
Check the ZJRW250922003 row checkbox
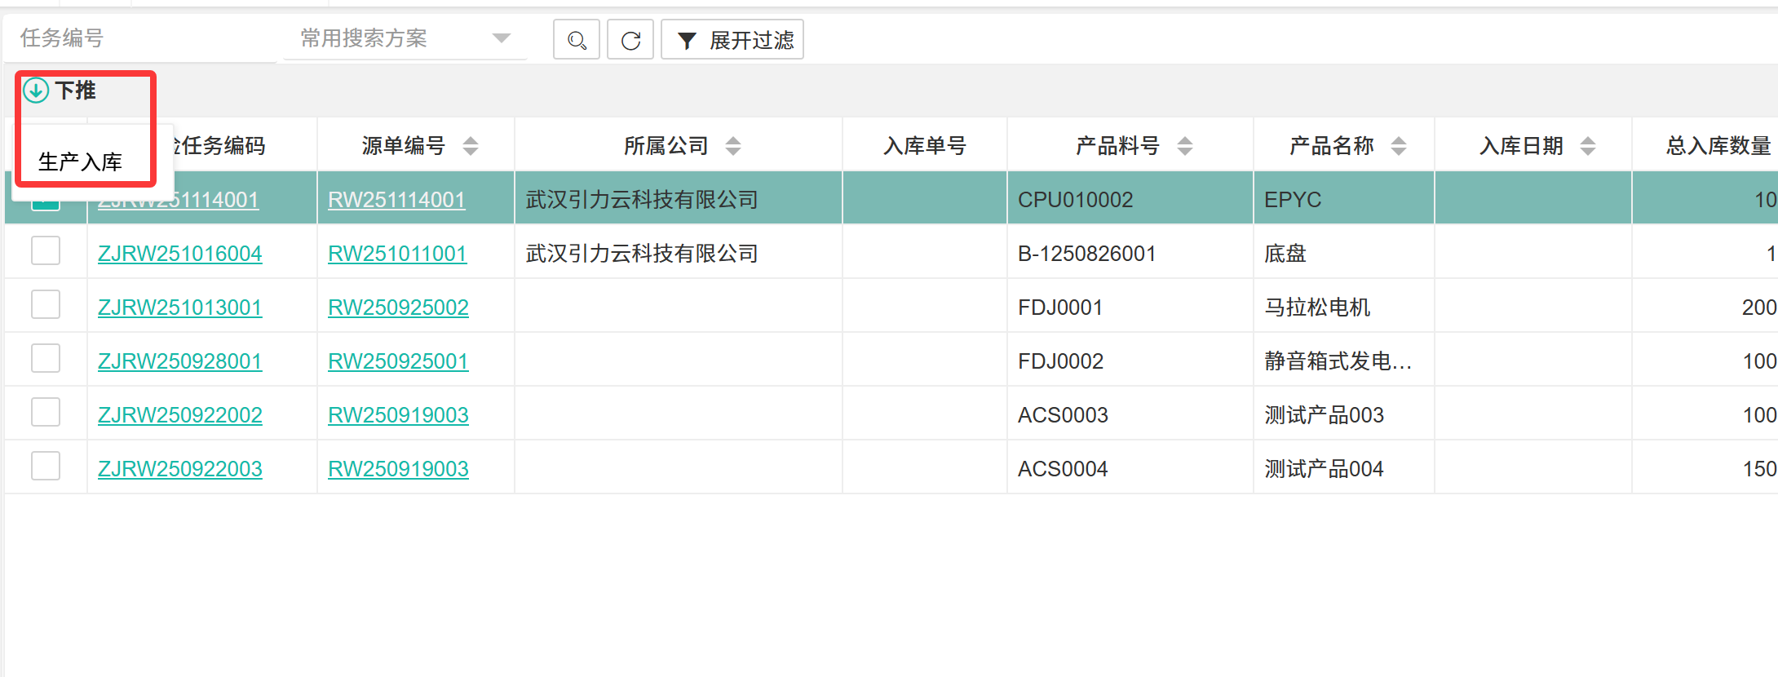(46, 467)
